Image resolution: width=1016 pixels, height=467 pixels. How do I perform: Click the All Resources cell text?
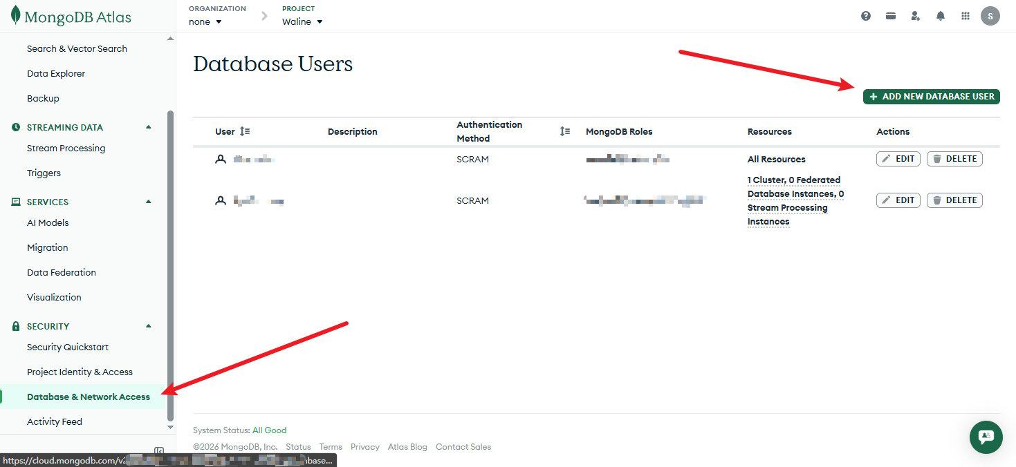click(777, 159)
